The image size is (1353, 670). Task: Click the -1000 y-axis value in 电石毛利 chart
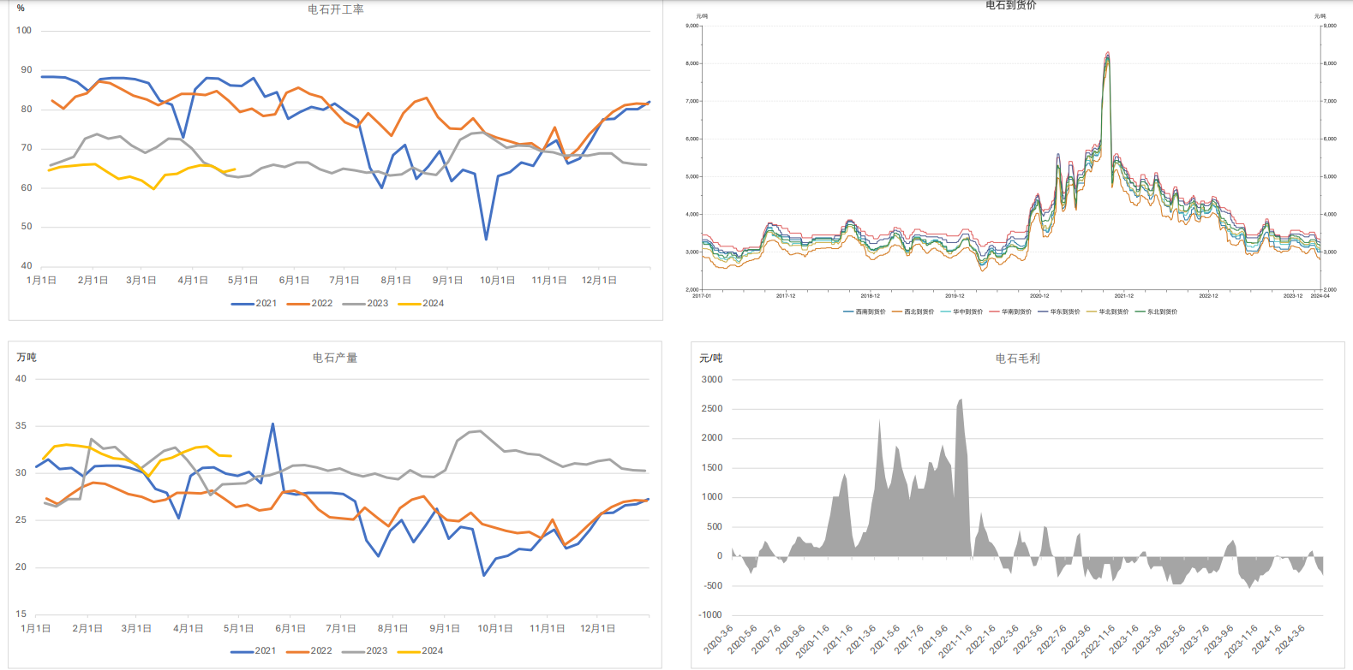tap(710, 615)
